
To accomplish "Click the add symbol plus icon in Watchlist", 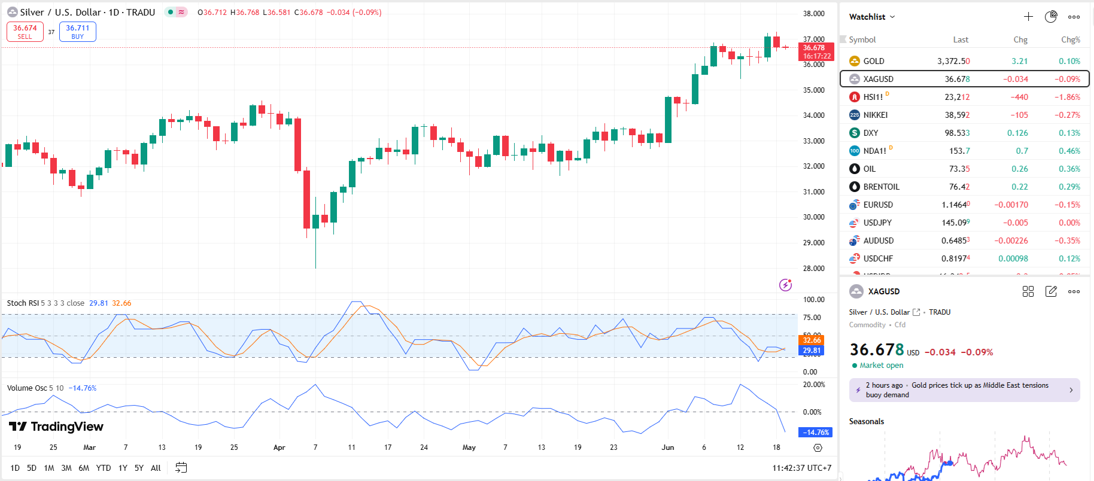I will [1028, 17].
